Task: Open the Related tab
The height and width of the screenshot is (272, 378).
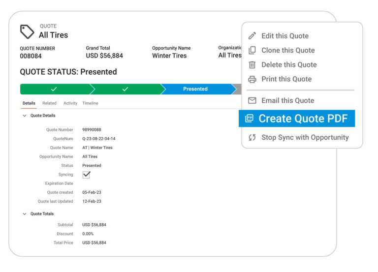Action: pyautogui.click(x=49, y=103)
